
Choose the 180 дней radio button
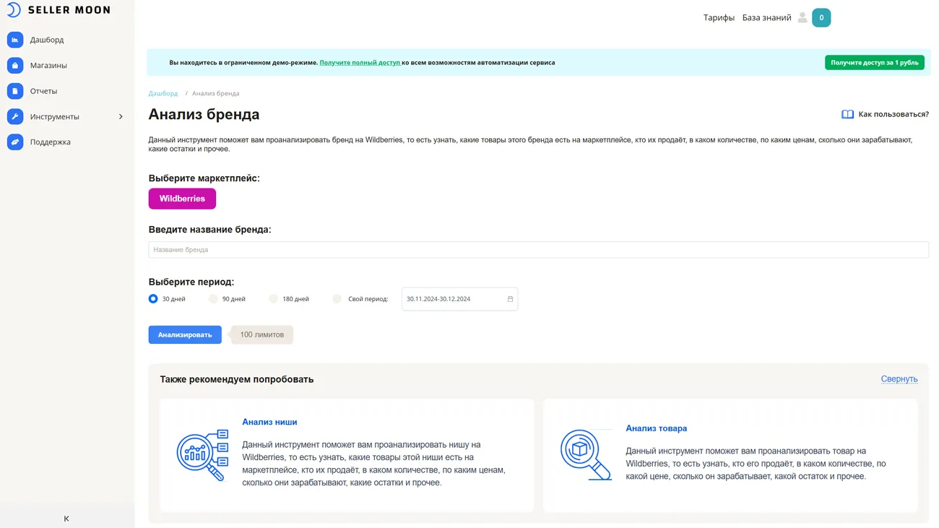(273, 299)
